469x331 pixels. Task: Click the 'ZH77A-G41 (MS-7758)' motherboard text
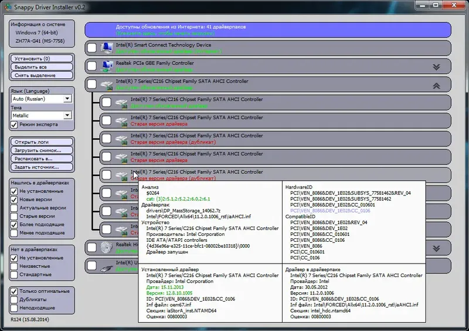tap(40, 41)
